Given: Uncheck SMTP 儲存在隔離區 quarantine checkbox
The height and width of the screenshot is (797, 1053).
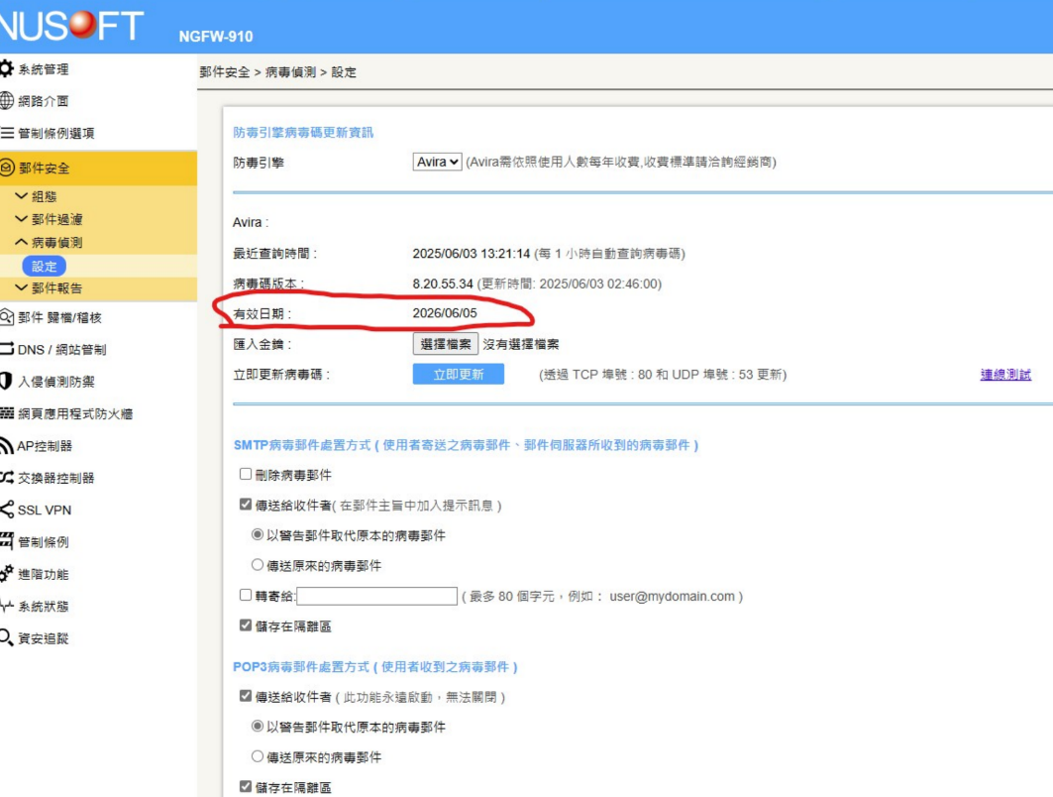Looking at the screenshot, I should click(246, 626).
